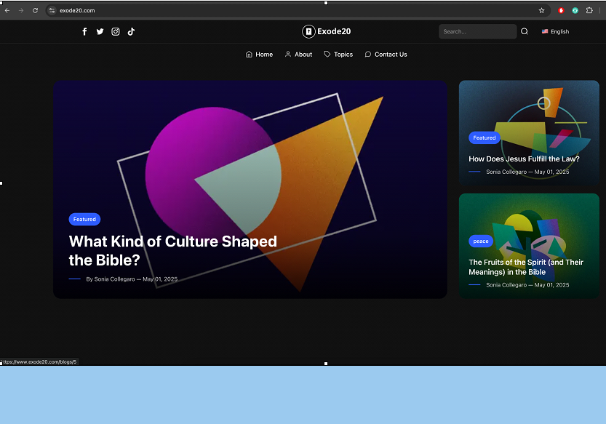The image size is (606, 424).
Task: Click the search magnifier icon
Action: [x=525, y=31]
